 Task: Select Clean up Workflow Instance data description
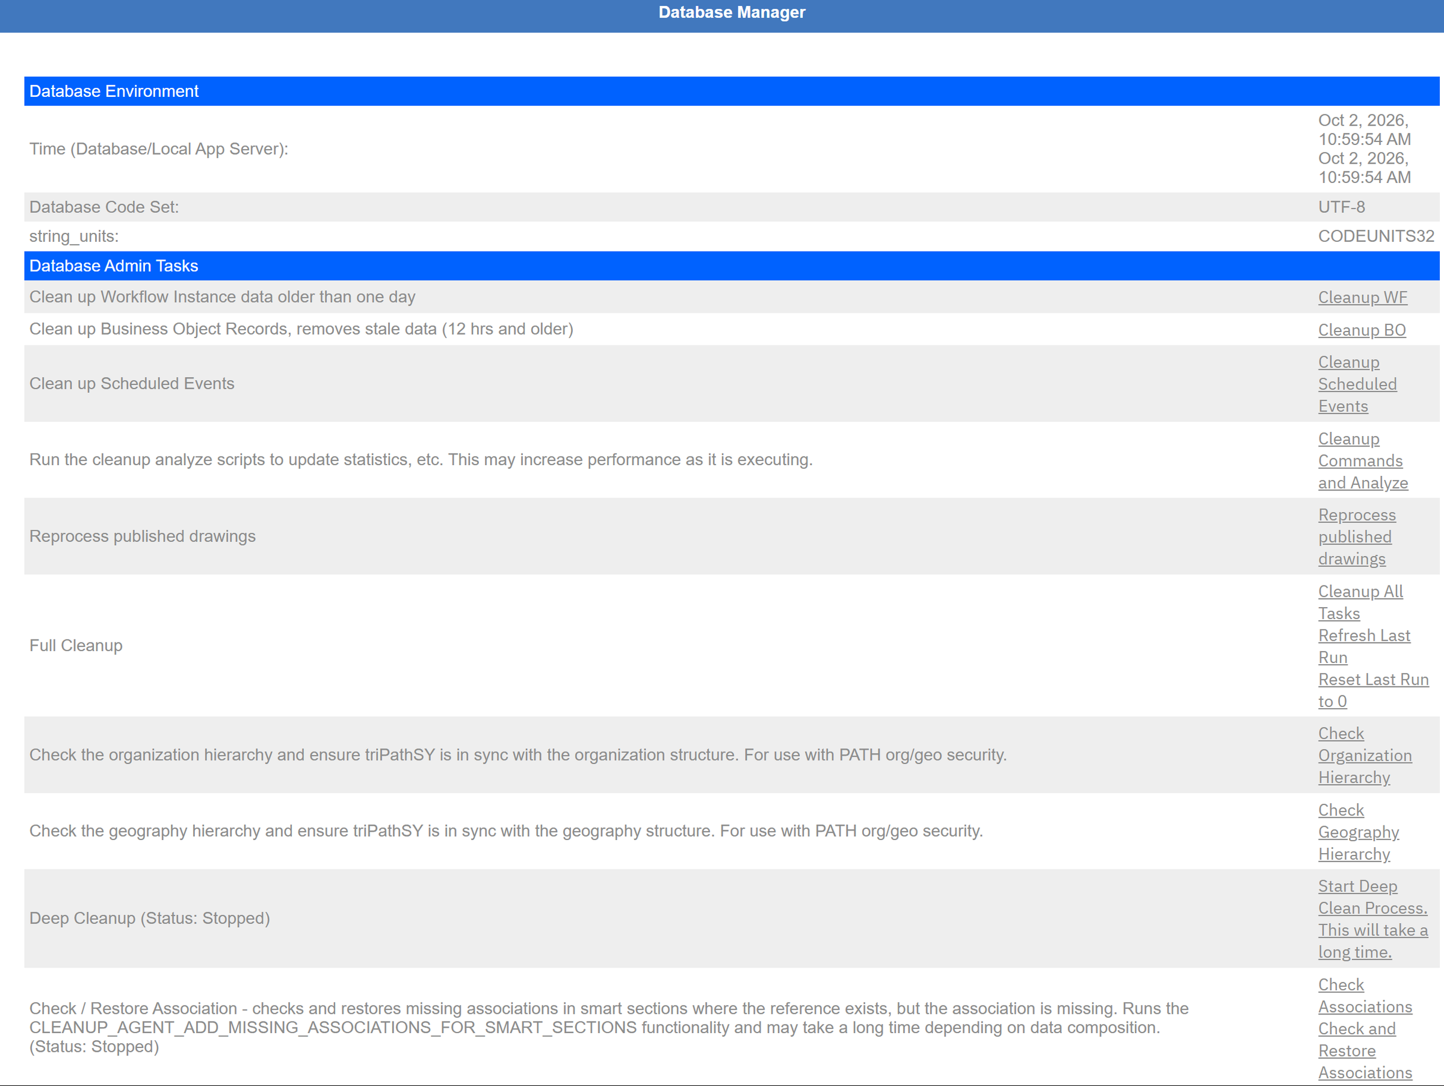223,297
